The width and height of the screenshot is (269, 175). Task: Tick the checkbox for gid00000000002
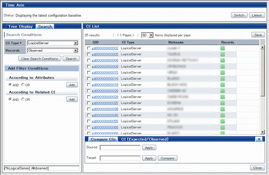coord(89,48)
